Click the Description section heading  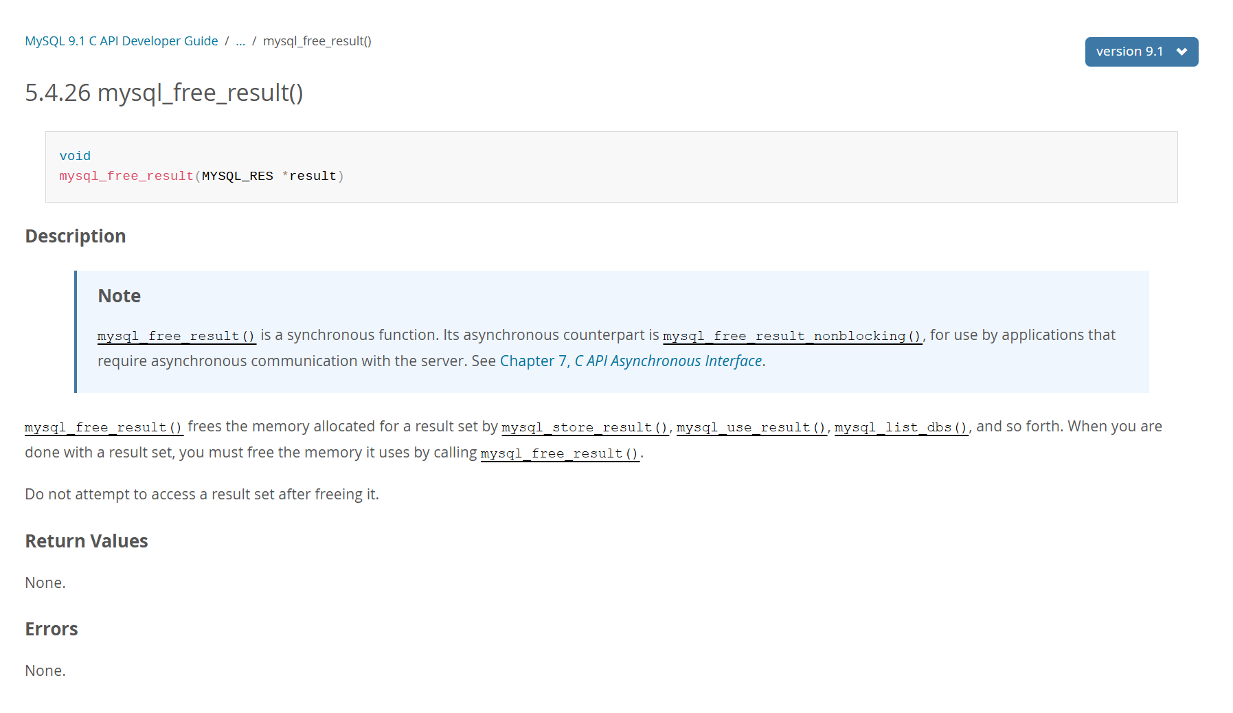click(x=76, y=236)
